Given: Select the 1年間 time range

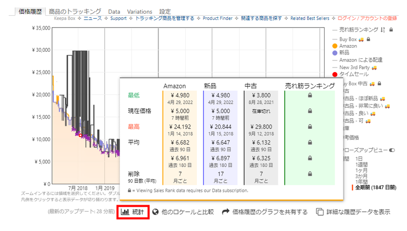Looking at the screenshot, I should [361, 182].
